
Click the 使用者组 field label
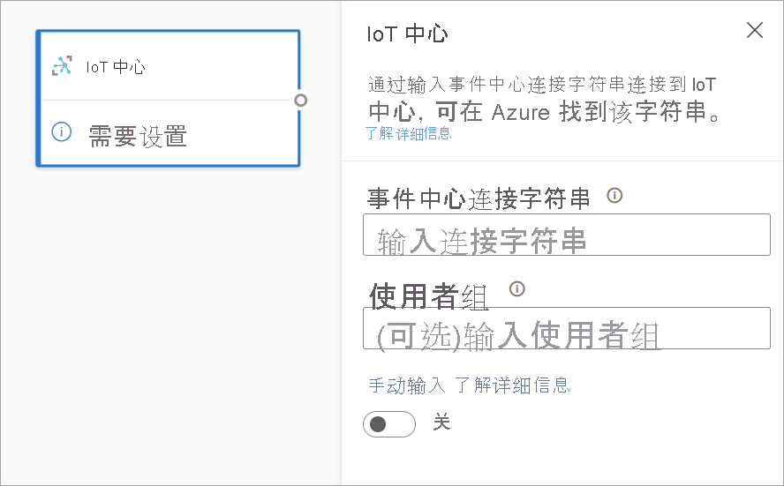tap(429, 297)
